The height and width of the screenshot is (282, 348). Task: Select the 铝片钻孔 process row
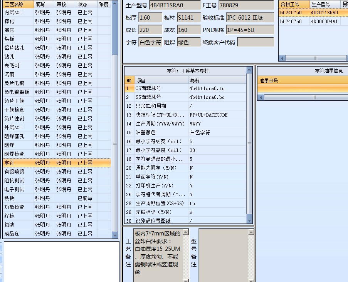coord(57,48)
